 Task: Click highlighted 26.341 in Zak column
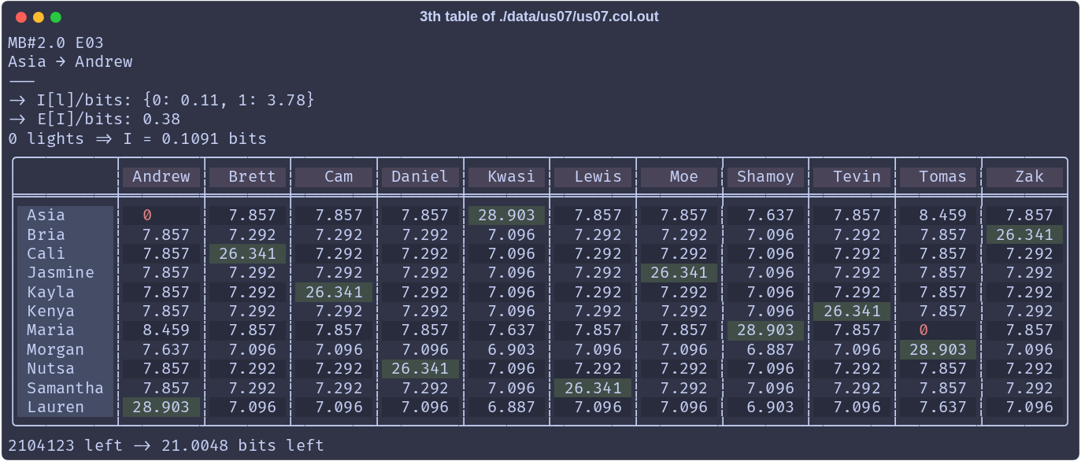coord(1024,235)
